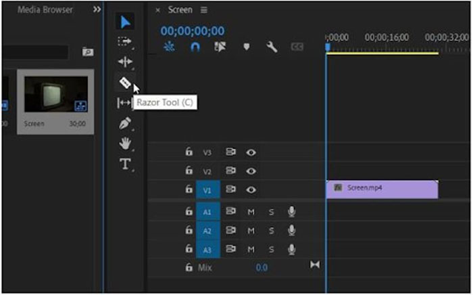Viewport: 473px width, 295px height.
Task: Toggle Snap magnet in timeline
Action: (195, 47)
